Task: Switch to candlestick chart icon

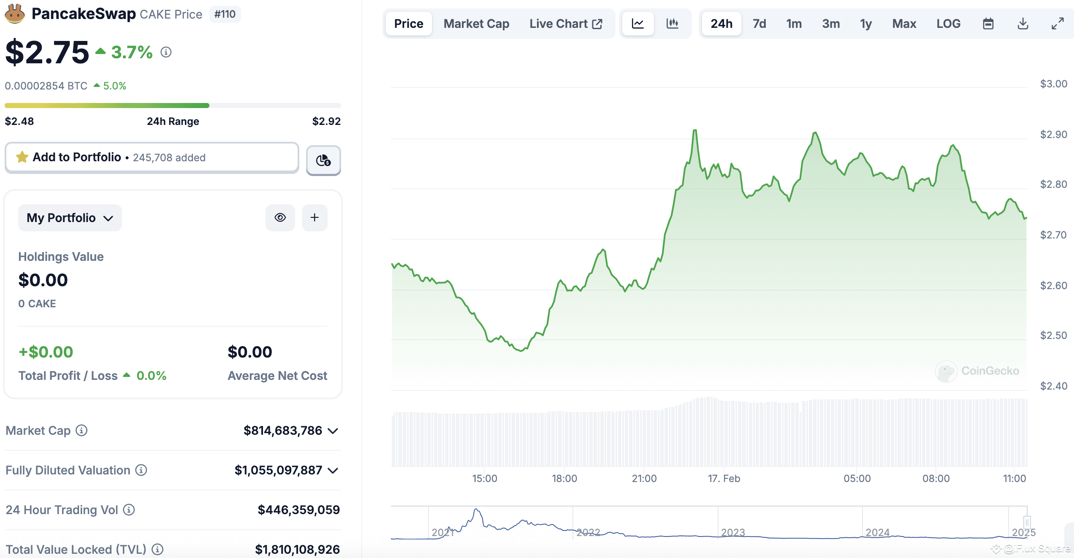Action: coord(672,24)
